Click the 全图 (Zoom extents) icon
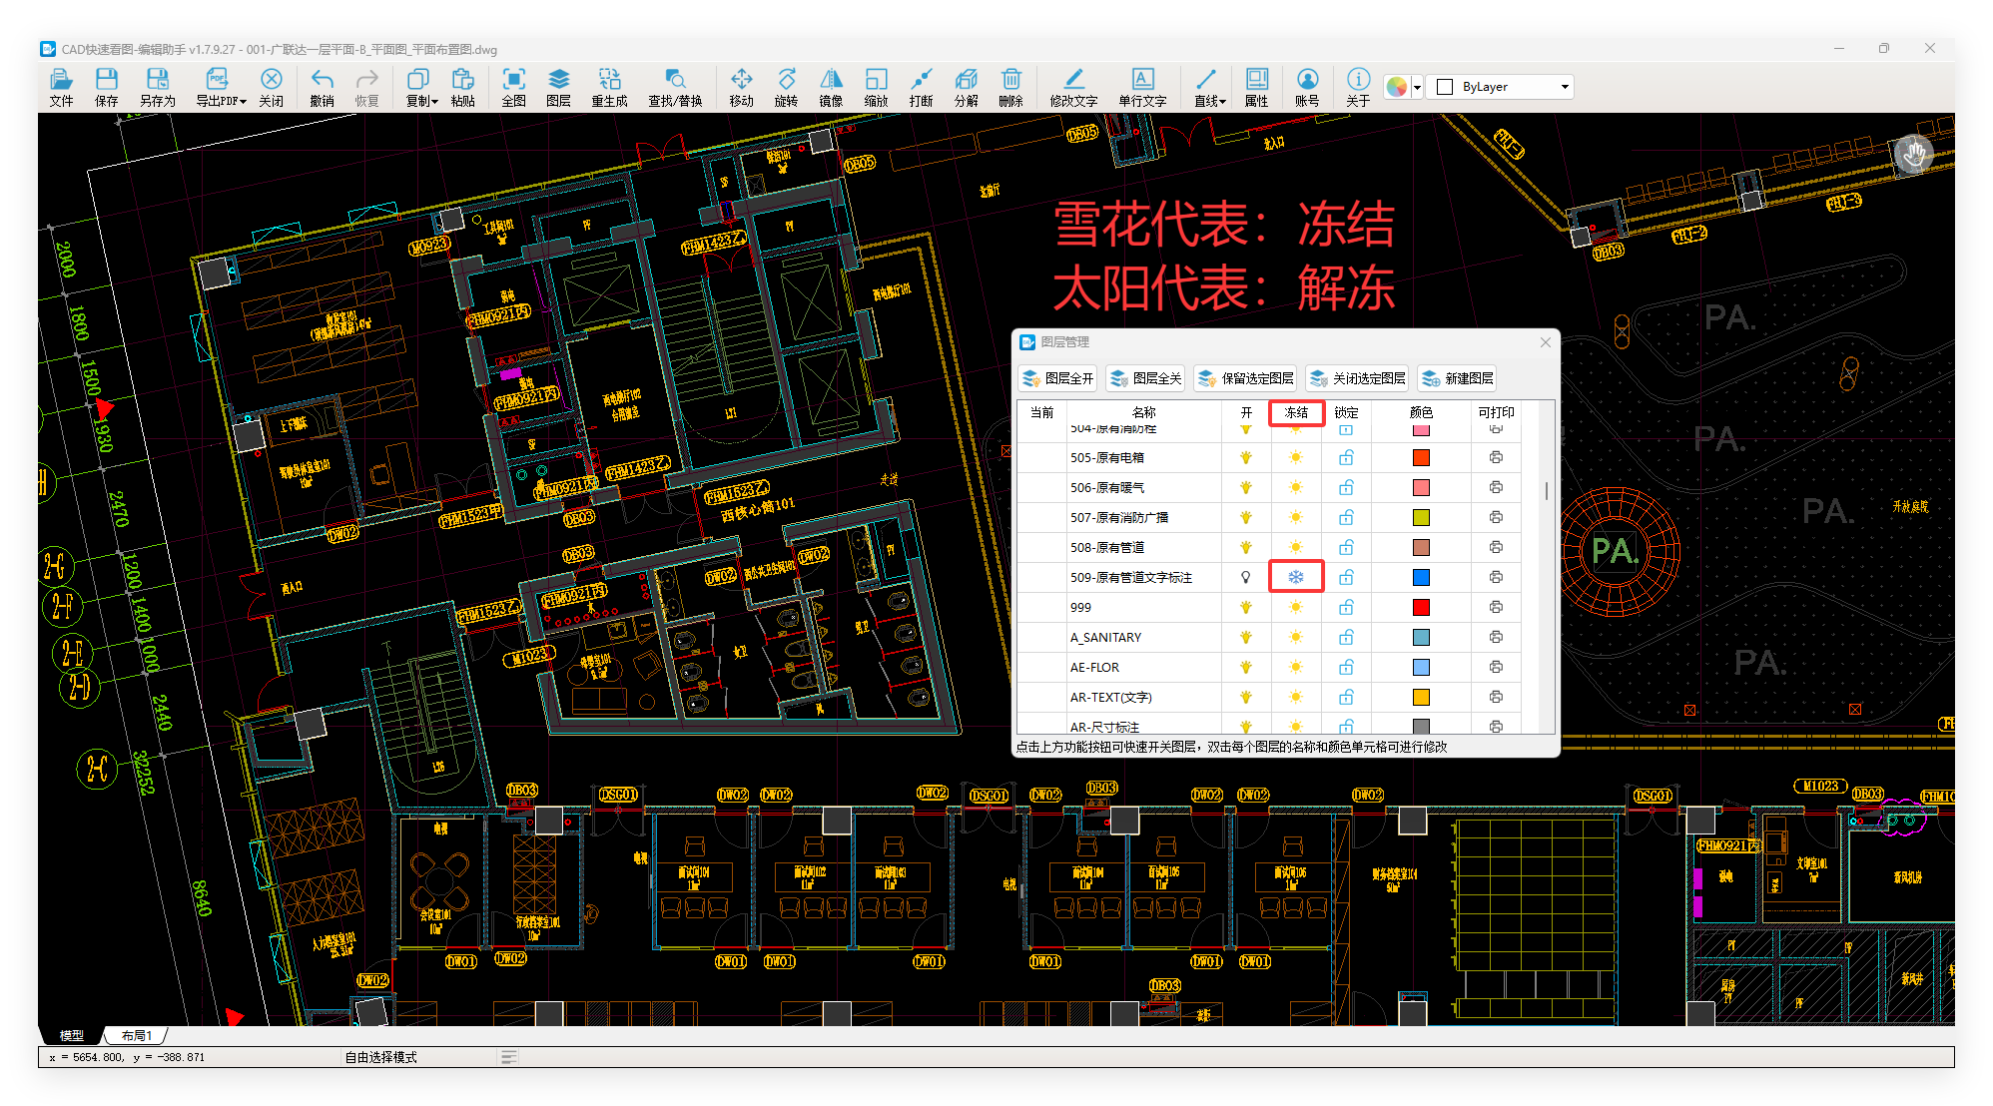 click(x=513, y=87)
